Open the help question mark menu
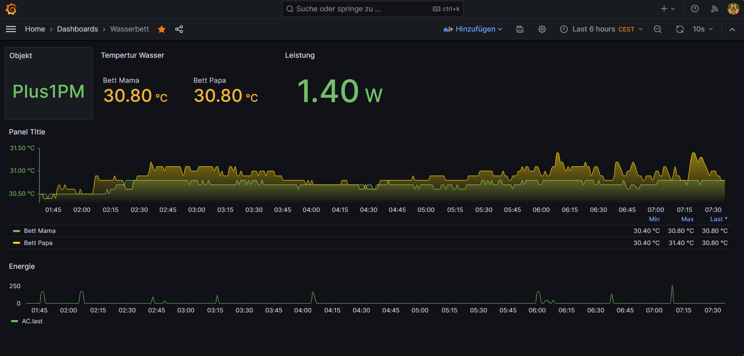 coord(695,9)
